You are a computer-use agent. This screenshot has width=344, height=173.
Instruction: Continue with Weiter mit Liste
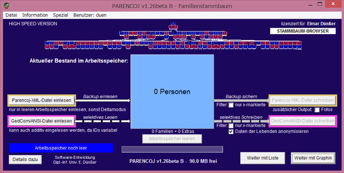pos(263,158)
